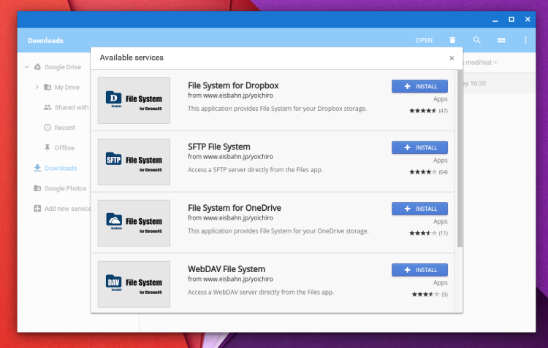The image size is (548, 348).
Task: Open the Dropbox File System thumbnail
Action: coord(134,101)
